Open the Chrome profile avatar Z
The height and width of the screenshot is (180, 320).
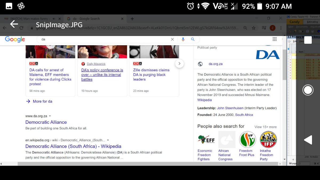click(x=273, y=28)
